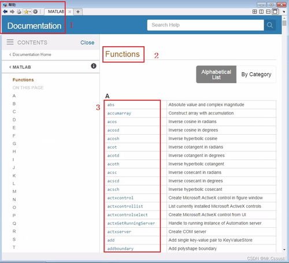289x263 pixels.
Task: Jump to letter T in the sidebar
Action: coord(14,247)
